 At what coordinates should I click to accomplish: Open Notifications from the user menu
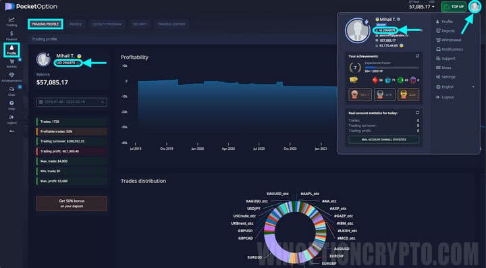(x=450, y=49)
